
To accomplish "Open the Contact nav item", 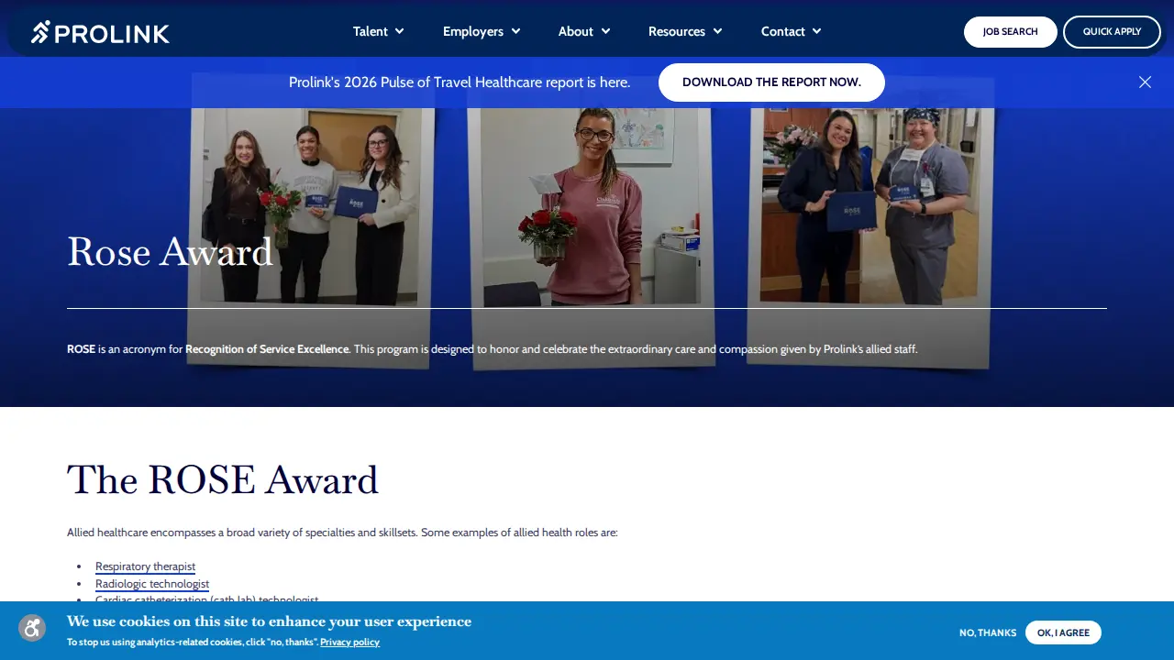I will pos(783,31).
